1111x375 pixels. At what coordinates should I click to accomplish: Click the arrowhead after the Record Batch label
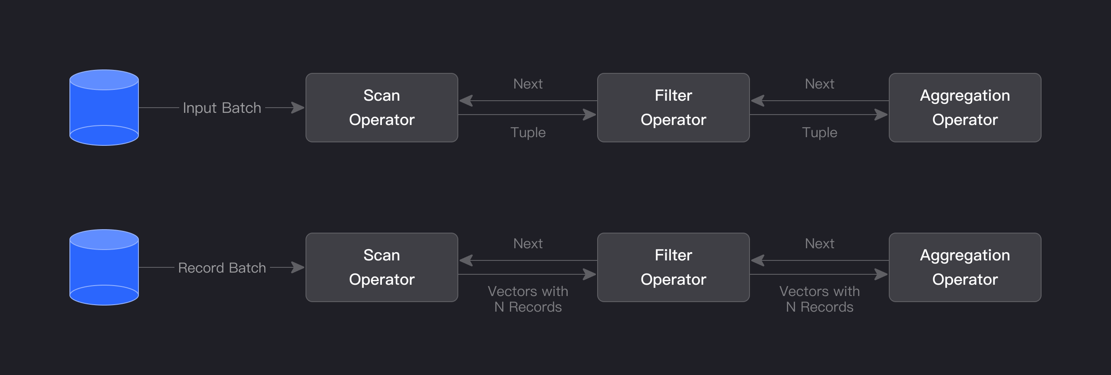(x=298, y=267)
